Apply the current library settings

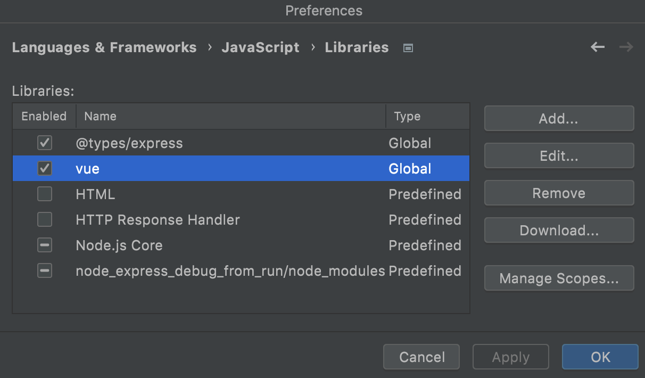point(510,357)
